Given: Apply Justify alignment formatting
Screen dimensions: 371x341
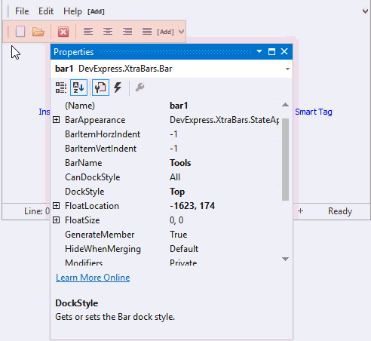Looking at the screenshot, I should pyautogui.click(x=147, y=32).
